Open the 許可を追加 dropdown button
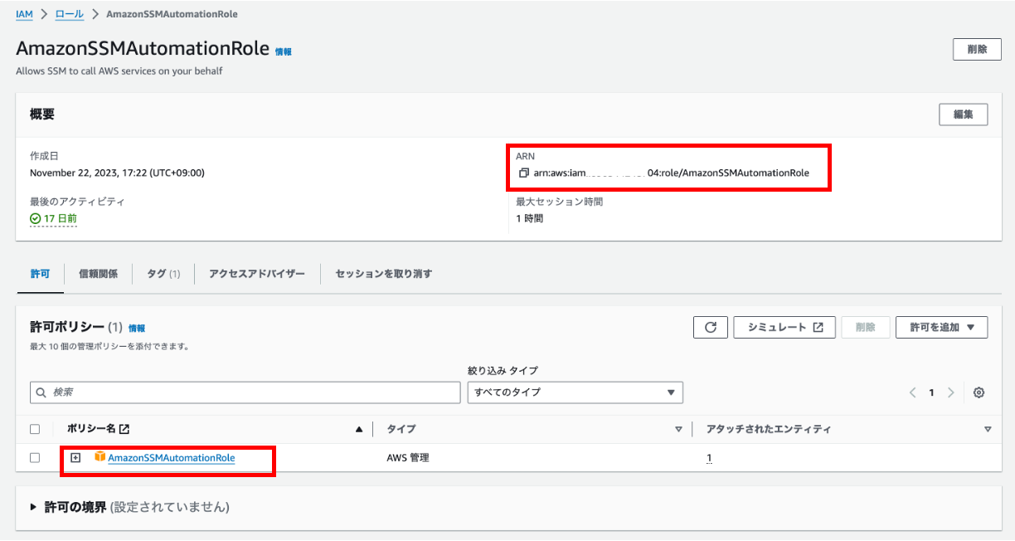Image resolution: width=1015 pixels, height=541 pixels. 942,327
